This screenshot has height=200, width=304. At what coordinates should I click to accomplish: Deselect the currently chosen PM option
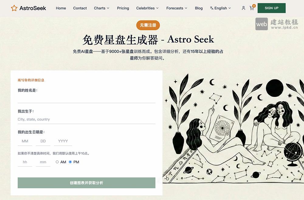[70, 162]
